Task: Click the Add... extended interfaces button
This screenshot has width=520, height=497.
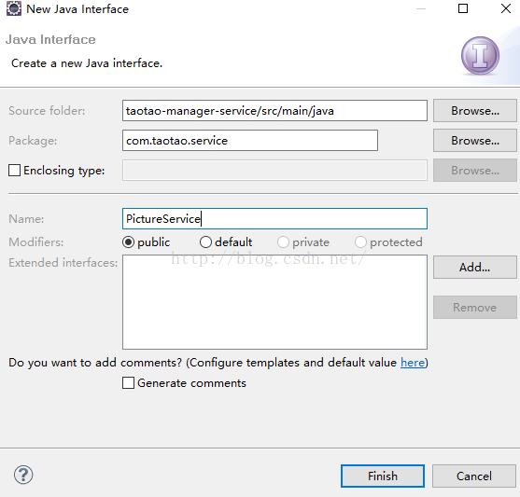Action: click(475, 267)
